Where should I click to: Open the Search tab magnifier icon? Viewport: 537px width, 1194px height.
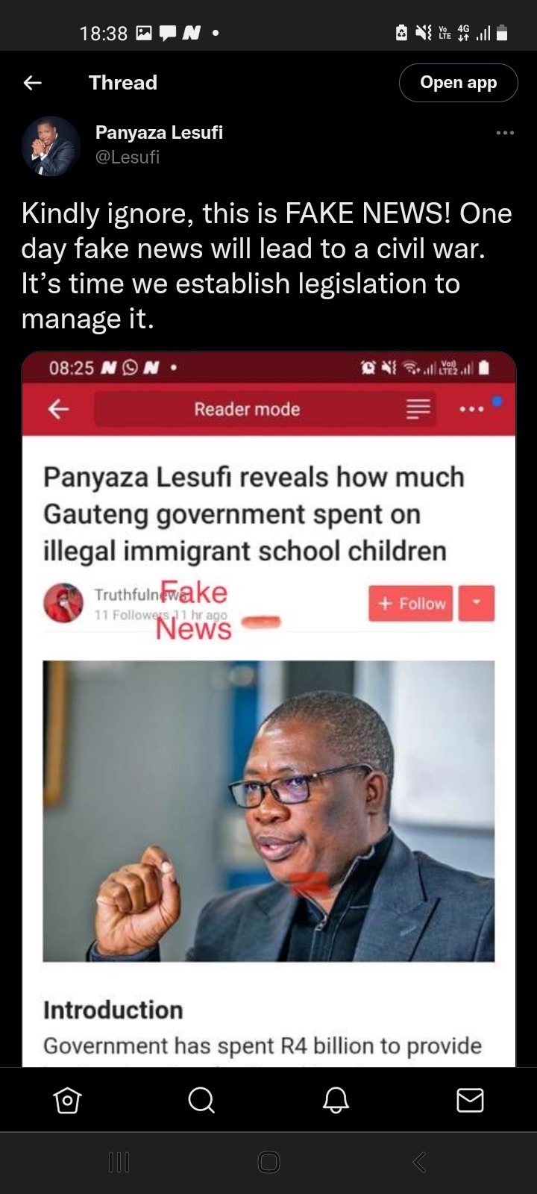point(201,1100)
